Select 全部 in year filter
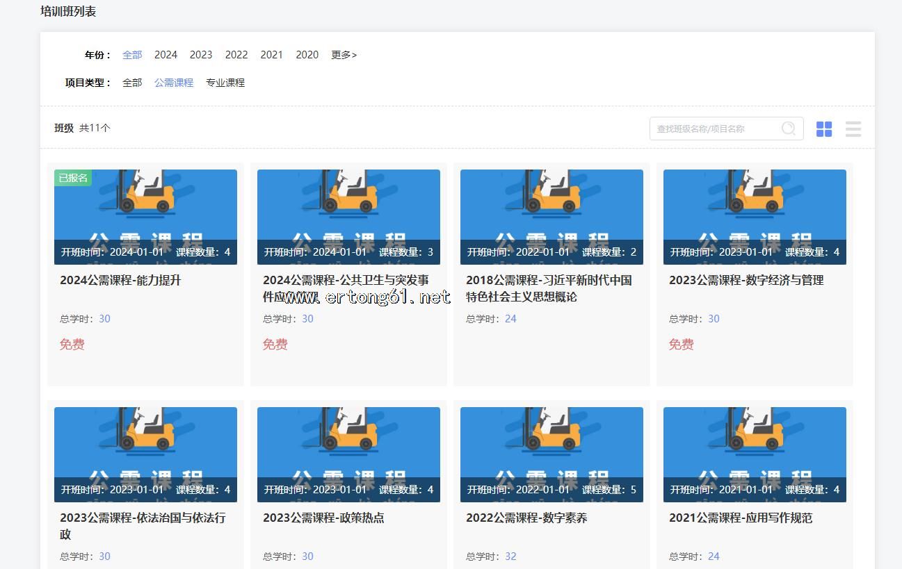This screenshot has width=902, height=569. tap(132, 55)
